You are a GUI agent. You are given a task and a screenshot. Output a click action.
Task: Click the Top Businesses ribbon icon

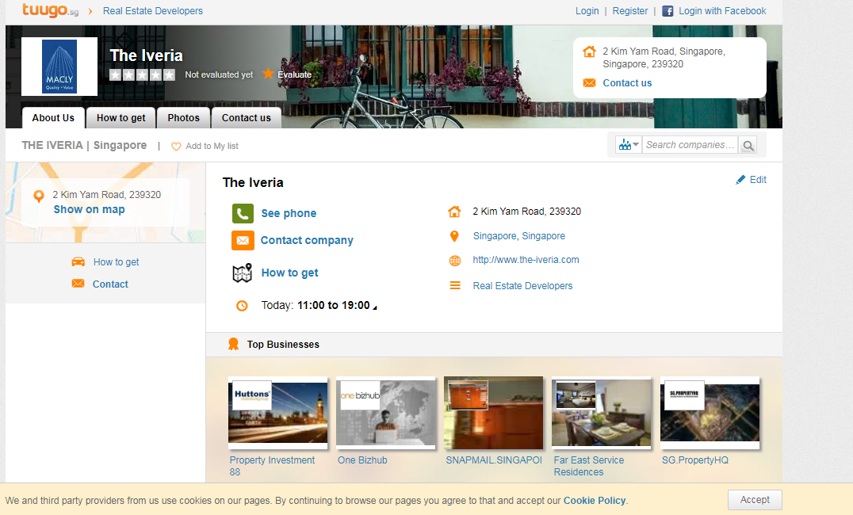tap(233, 344)
